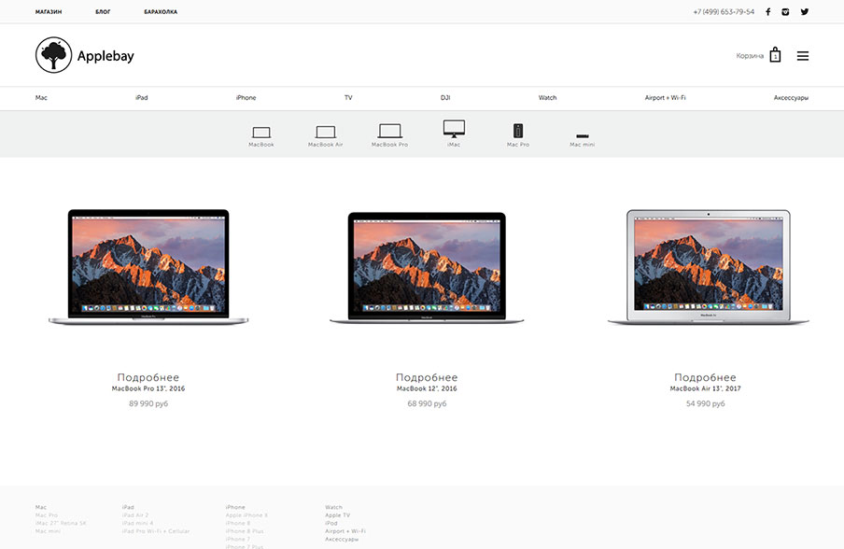The width and height of the screenshot is (844, 549).
Task: Open footer link iPad Air 2
Action: click(135, 515)
